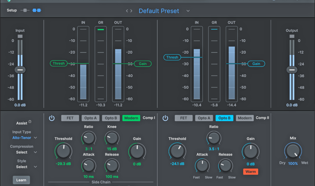Select Opto A mode for Comp II
The image size is (315, 186).
pyautogui.click(x=204, y=118)
